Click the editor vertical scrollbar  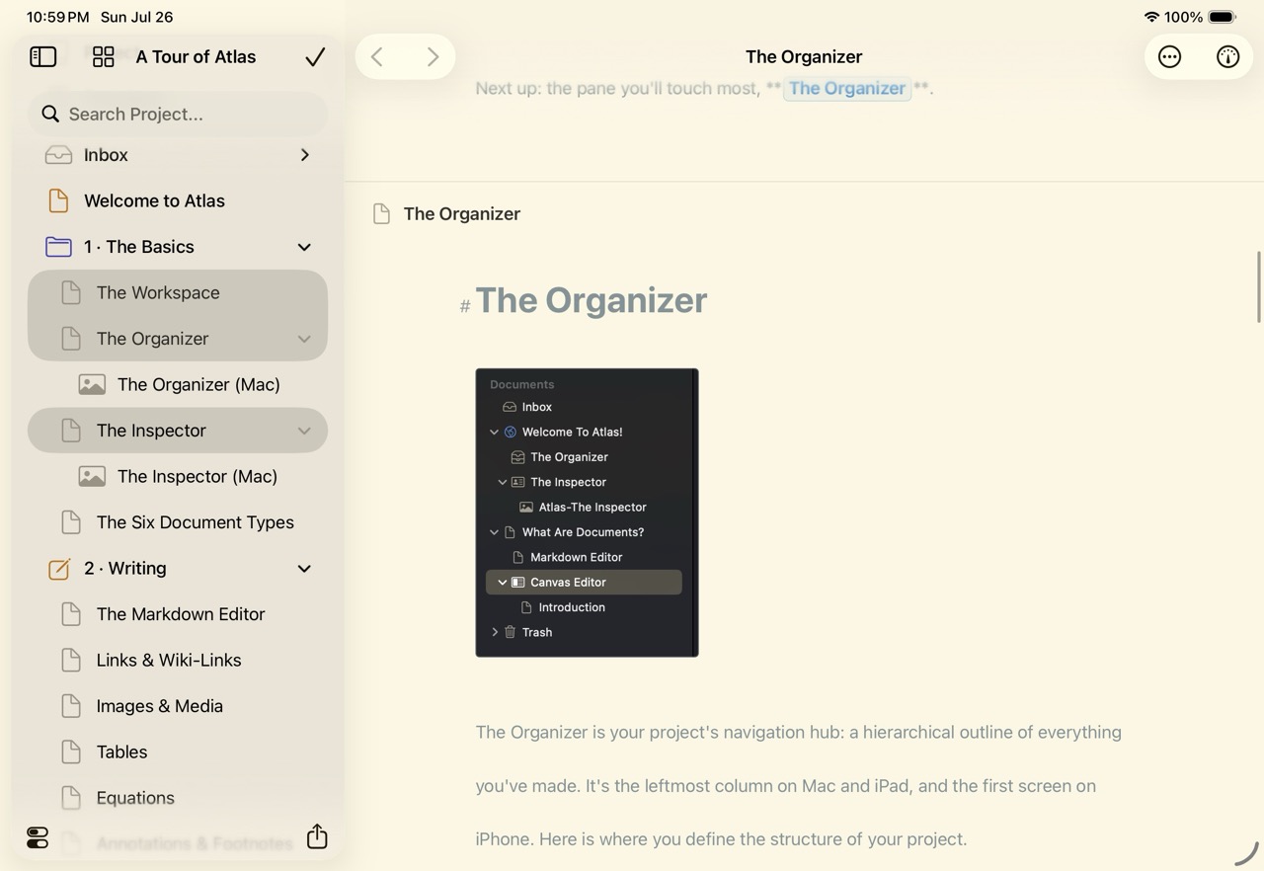coord(1258,286)
